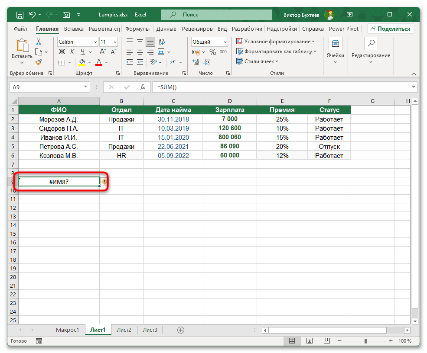Toggle italic formatting К
Image resolution: width=427 pixels, height=353 pixels.
72,51
